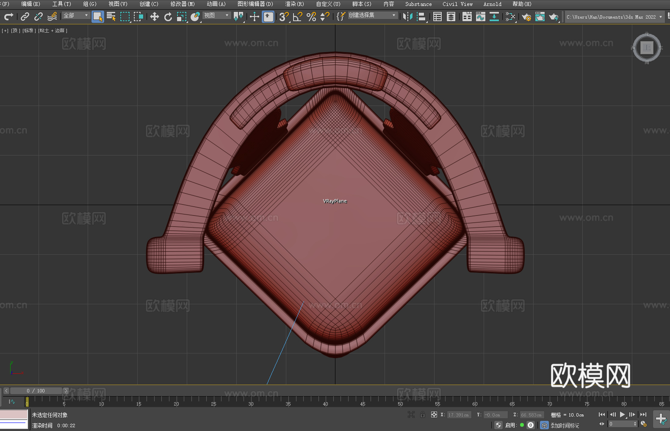This screenshot has height=431, width=670.
Task: Click the Align tool icon
Action: click(421, 17)
